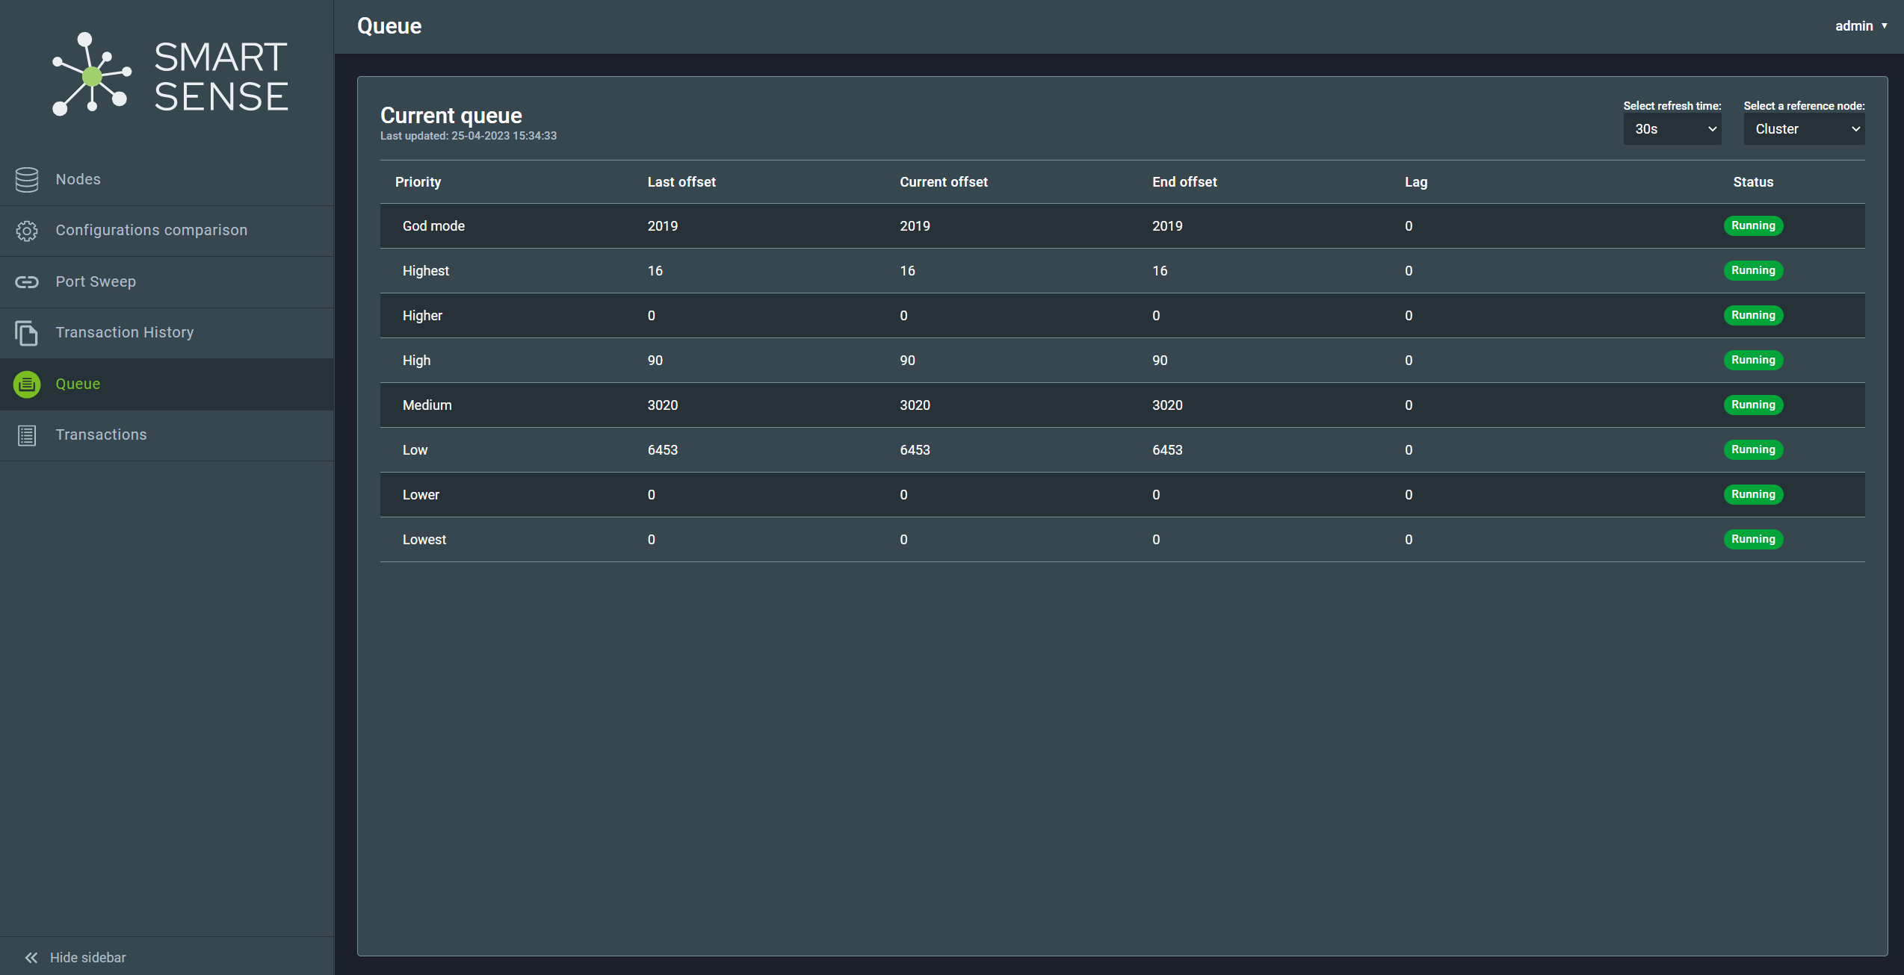
Task: Click the Last offset column header
Action: (x=681, y=182)
